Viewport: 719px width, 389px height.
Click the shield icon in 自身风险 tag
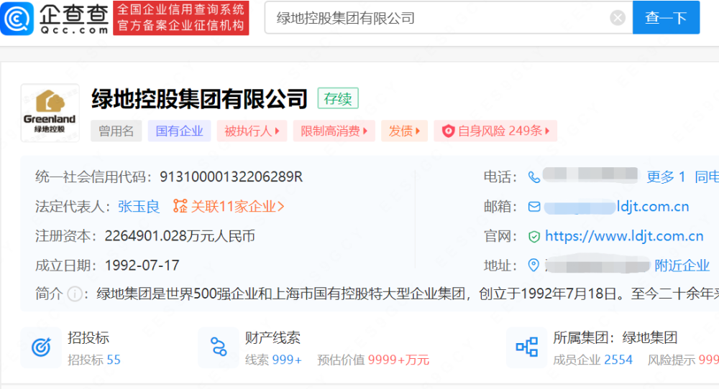(448, 131)
